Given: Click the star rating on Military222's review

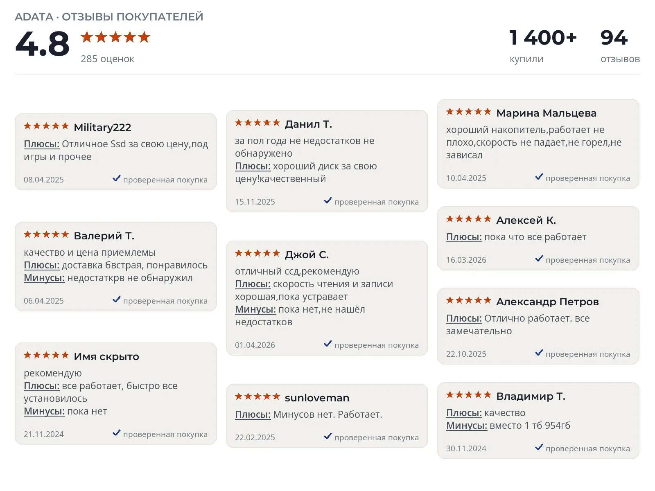Looking at the screenshot, I should (46, 126).
